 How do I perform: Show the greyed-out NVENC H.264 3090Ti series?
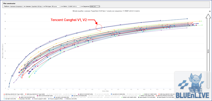[113, 96]
